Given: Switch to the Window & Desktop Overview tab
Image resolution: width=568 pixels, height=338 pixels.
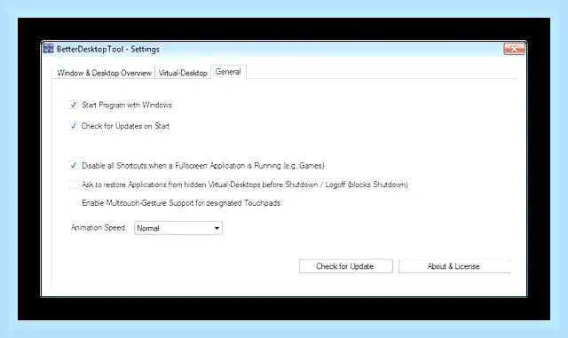Looking at the screenshot, I should click(104, 73).
